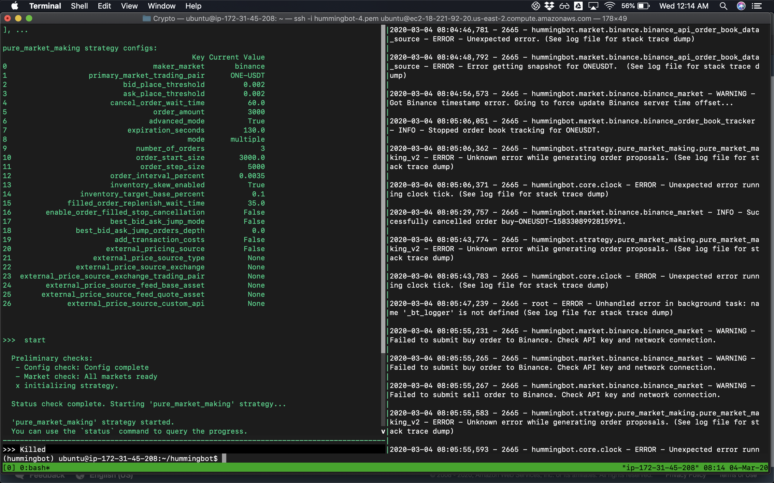Click tmux status 'ip-172-31-45-208' hostname text
774x483 pixels.
pos(661,468)
